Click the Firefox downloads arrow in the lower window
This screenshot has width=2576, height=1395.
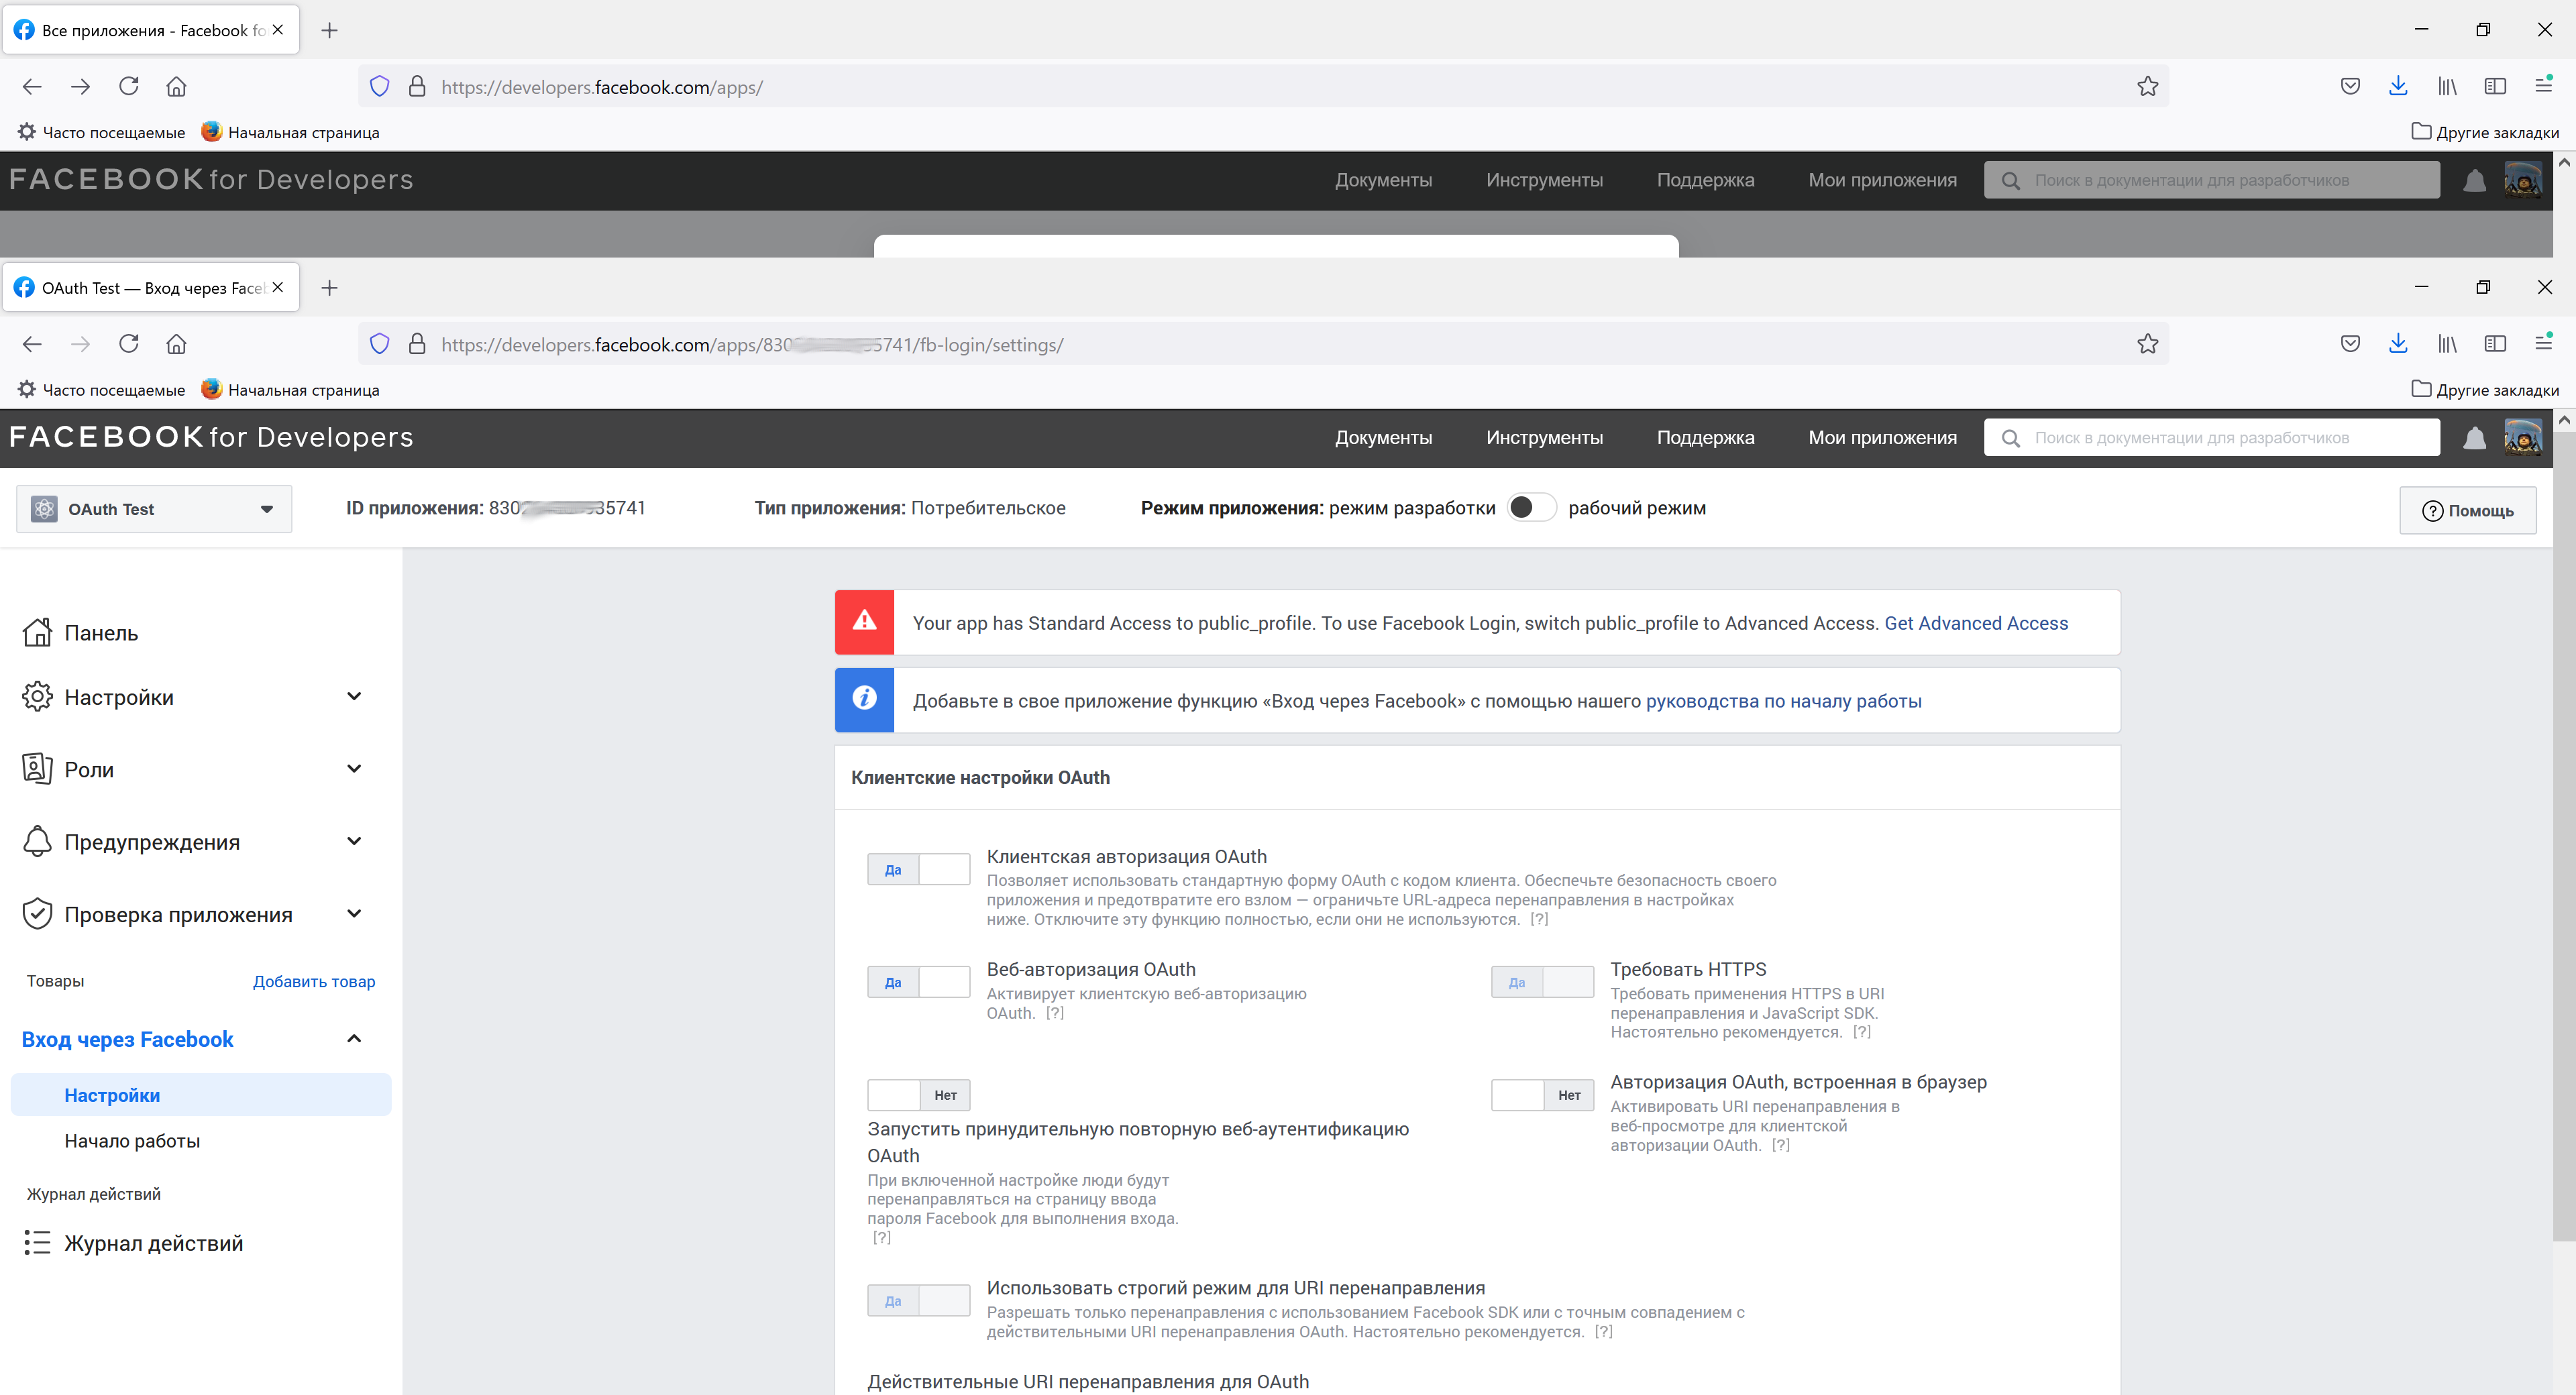coord(2397,345)
